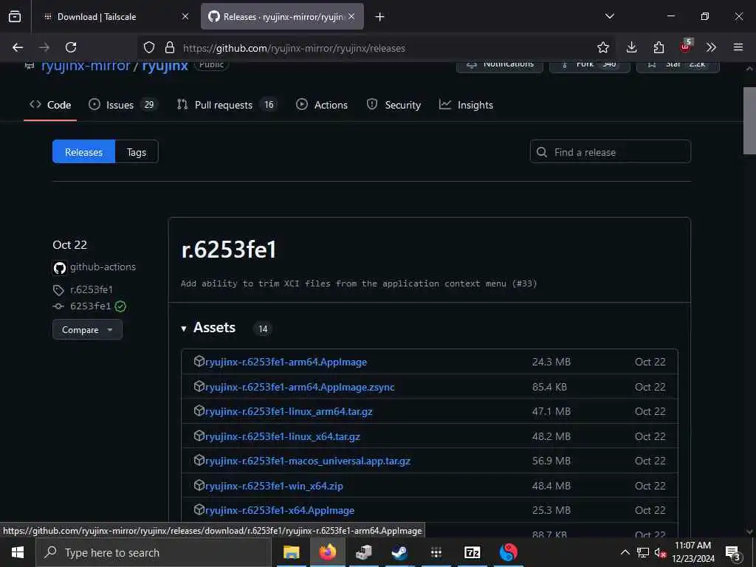Bookmark this page with the star icon
The image size is (756, 567).
click(602, 47)
